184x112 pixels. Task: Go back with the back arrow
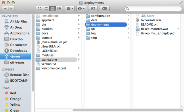click(5, 9)
